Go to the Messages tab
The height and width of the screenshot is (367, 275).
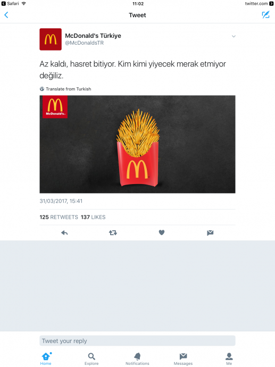[x=184, y=359]
